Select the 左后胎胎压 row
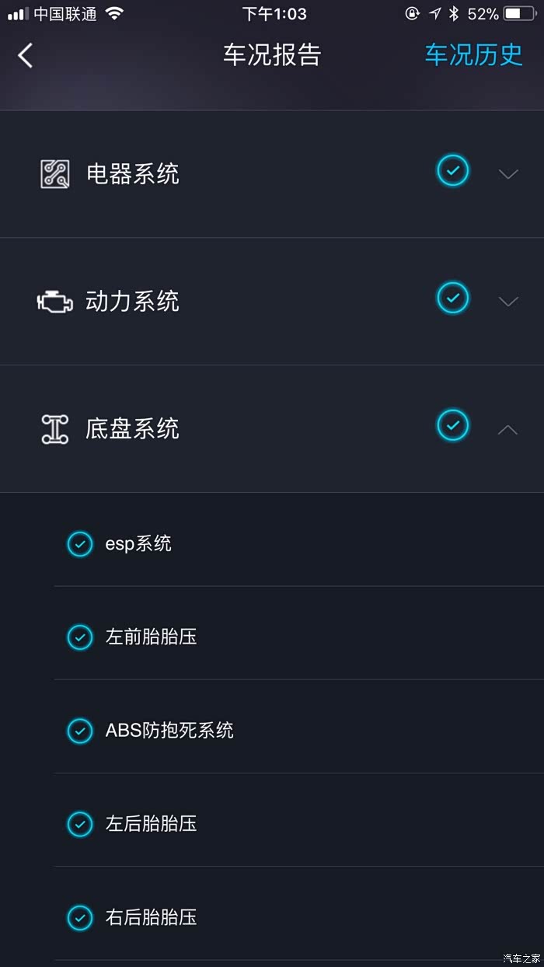Viewport: 544px width, 967px height. pyautogui.click(x=151, y=824)
